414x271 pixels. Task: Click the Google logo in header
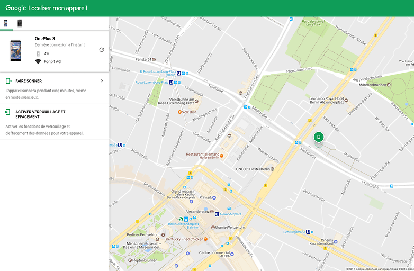pos(15,8)
